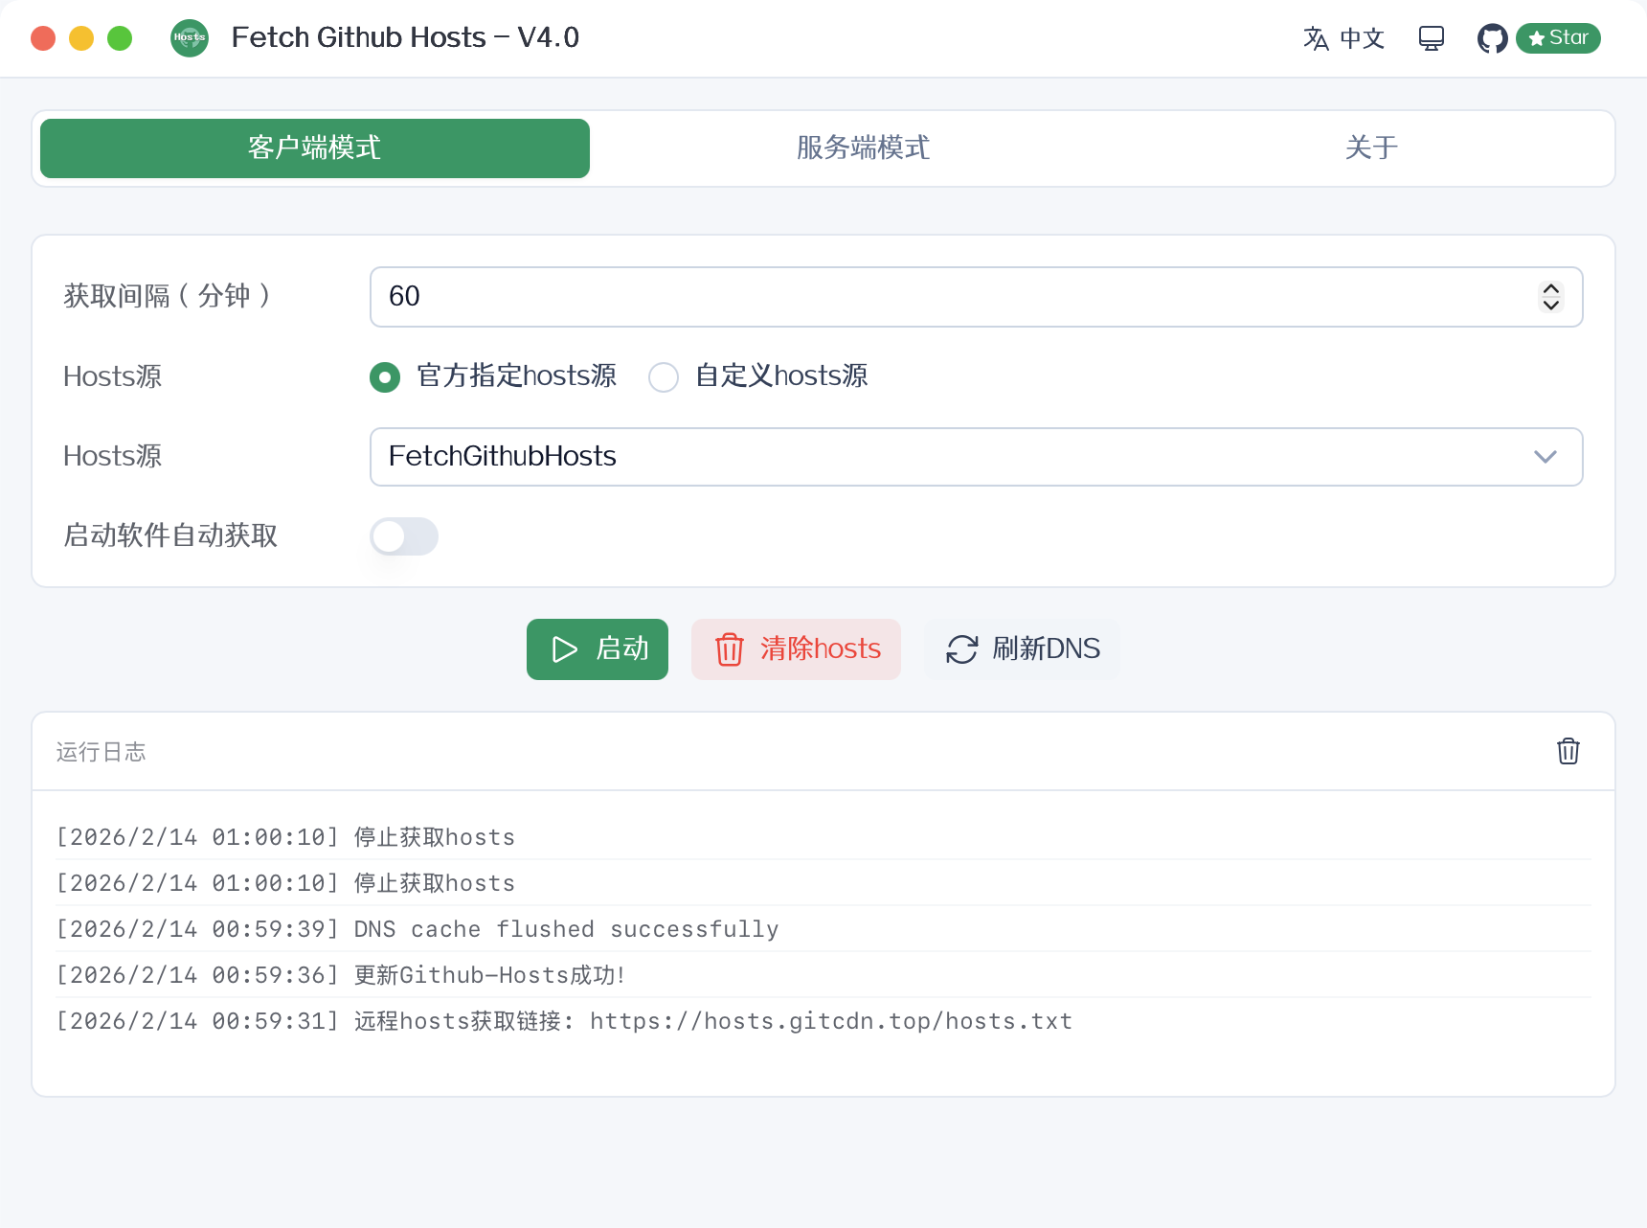
Task: Choose the 自定义hosts源 radio option
Action: pyautogui.click(x=664, y=377)
